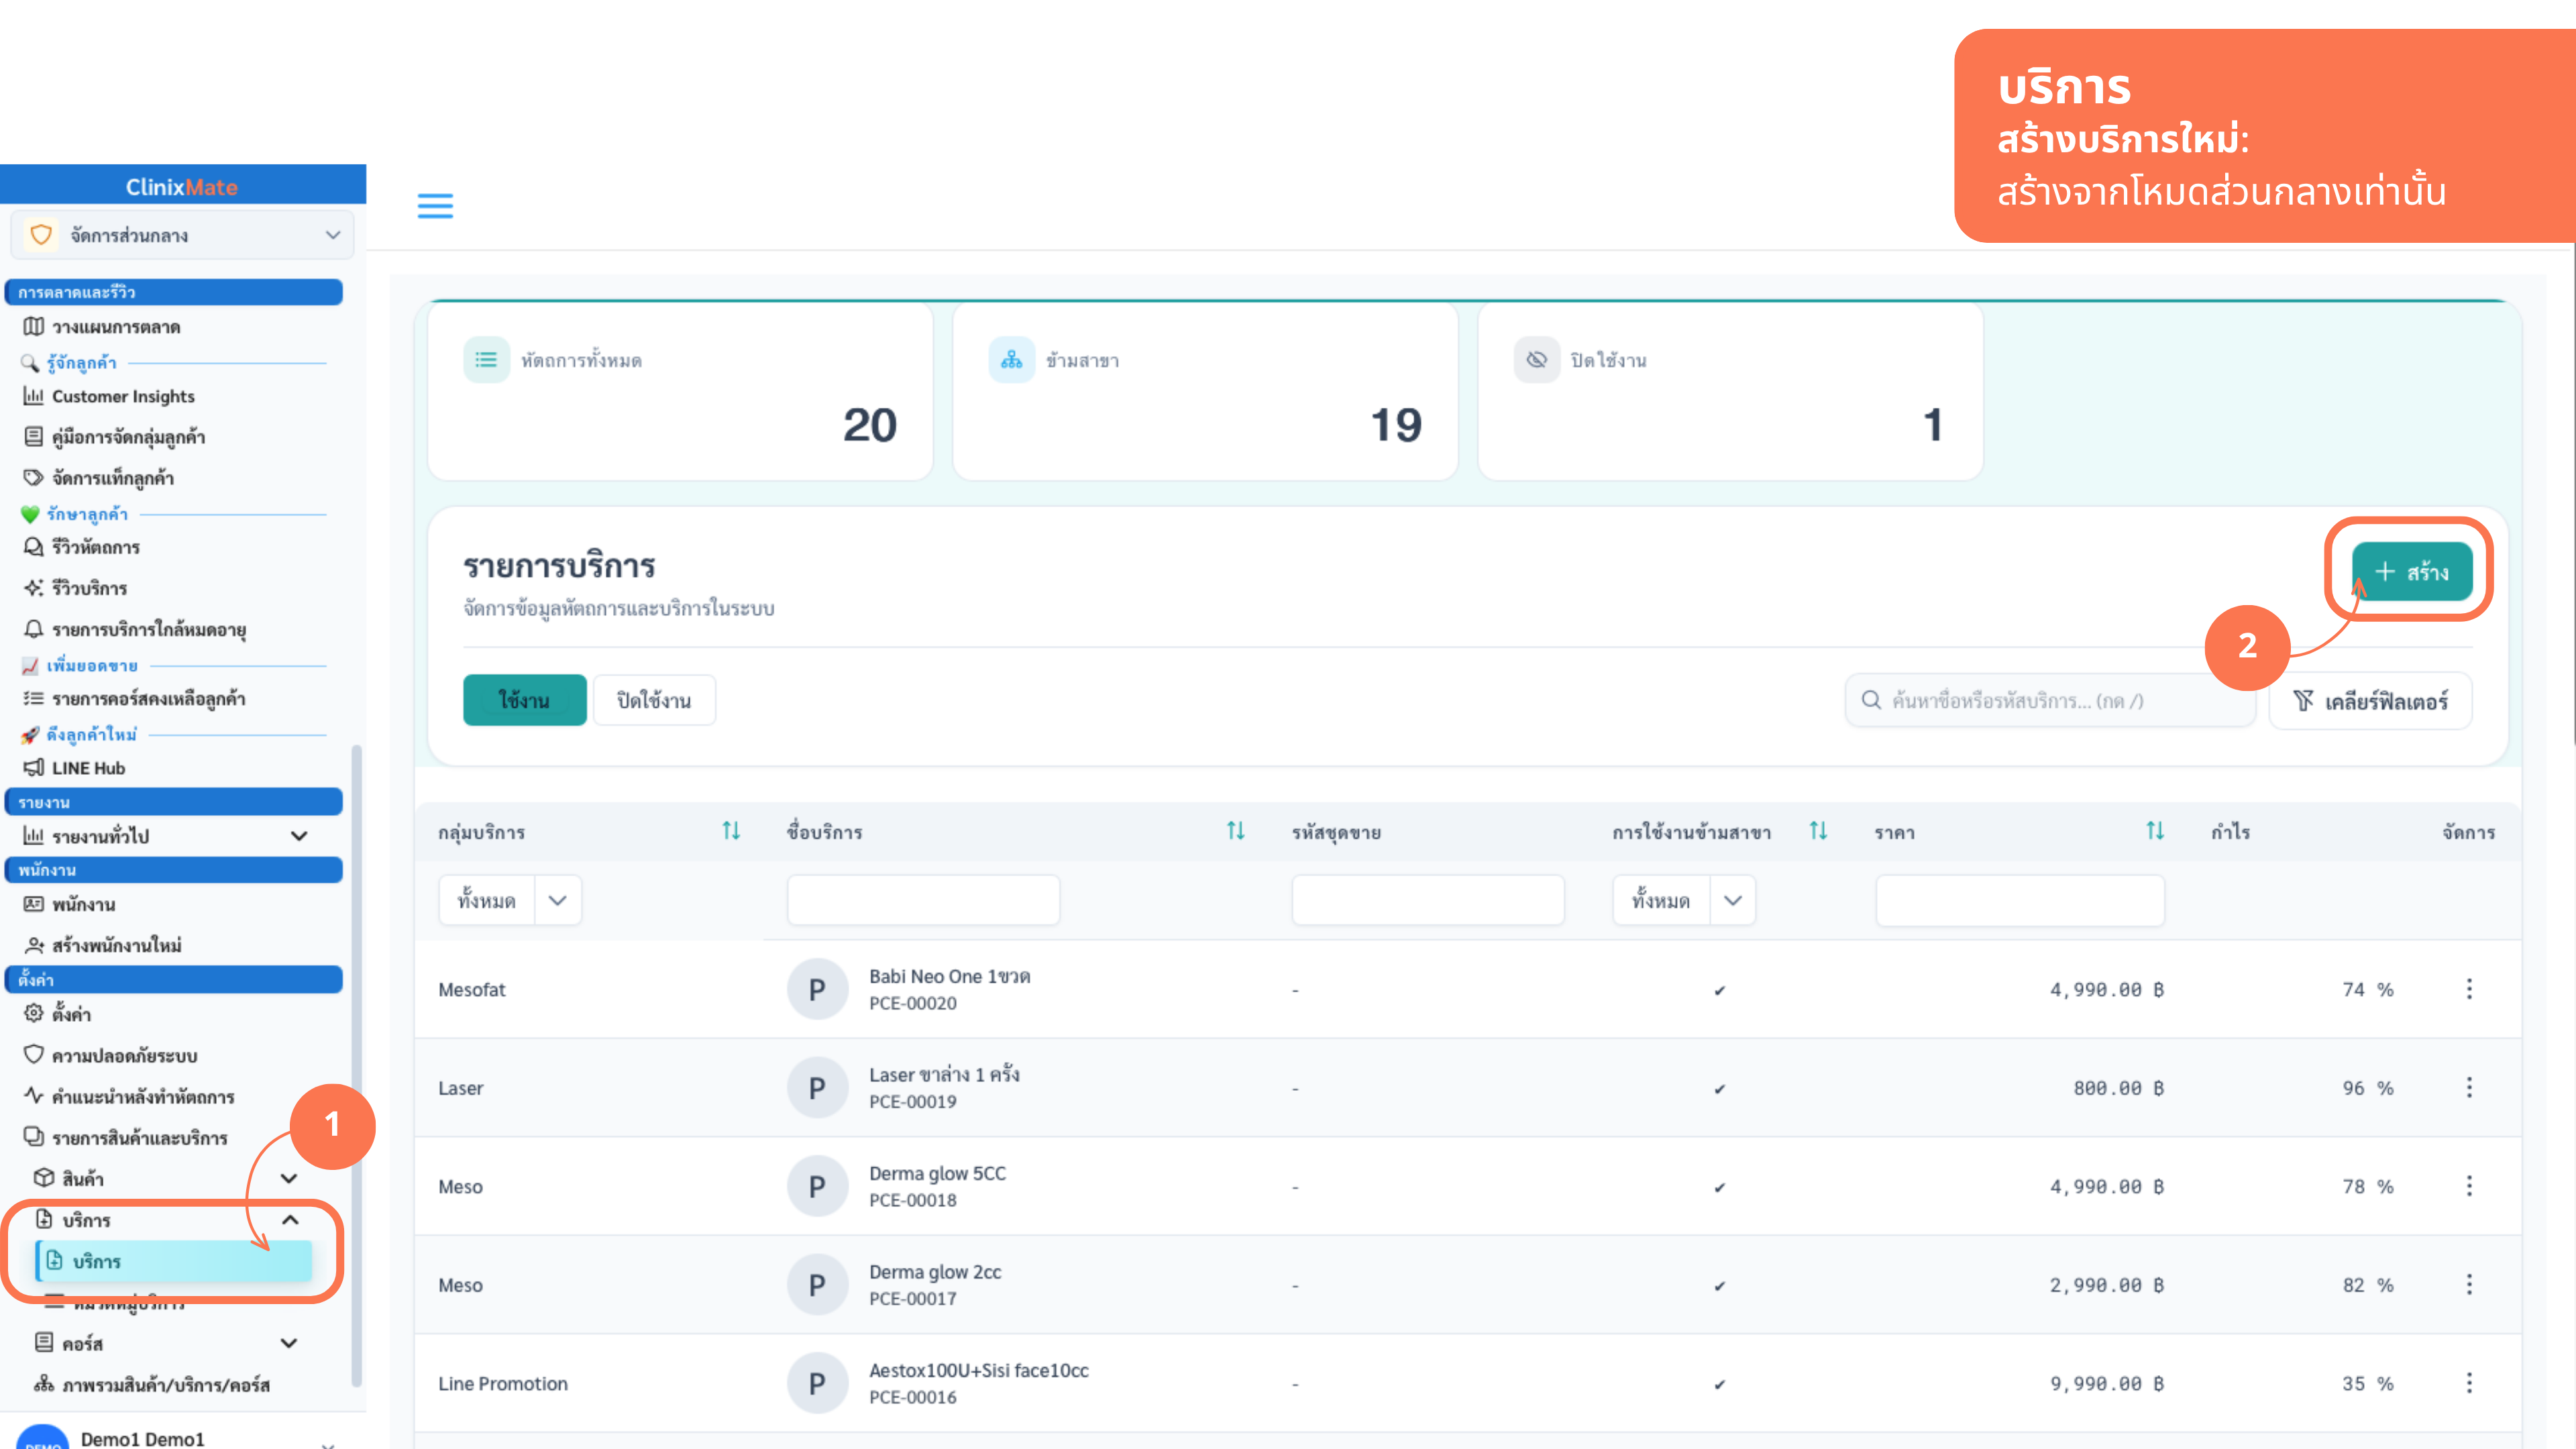This screenshot has height=1449, width=2576.
Task: Collapse the services submenu chevron
Action: pyautogui.click(x=290, y=1220)
